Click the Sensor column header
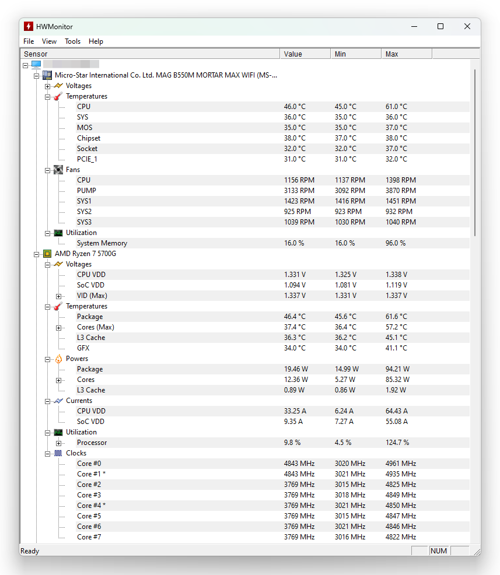This screenshot has width=500, height=575. [150, 54]
